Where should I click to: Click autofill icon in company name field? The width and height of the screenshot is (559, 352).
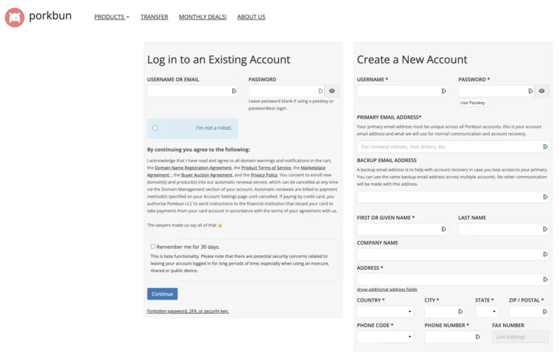point(545,254)
